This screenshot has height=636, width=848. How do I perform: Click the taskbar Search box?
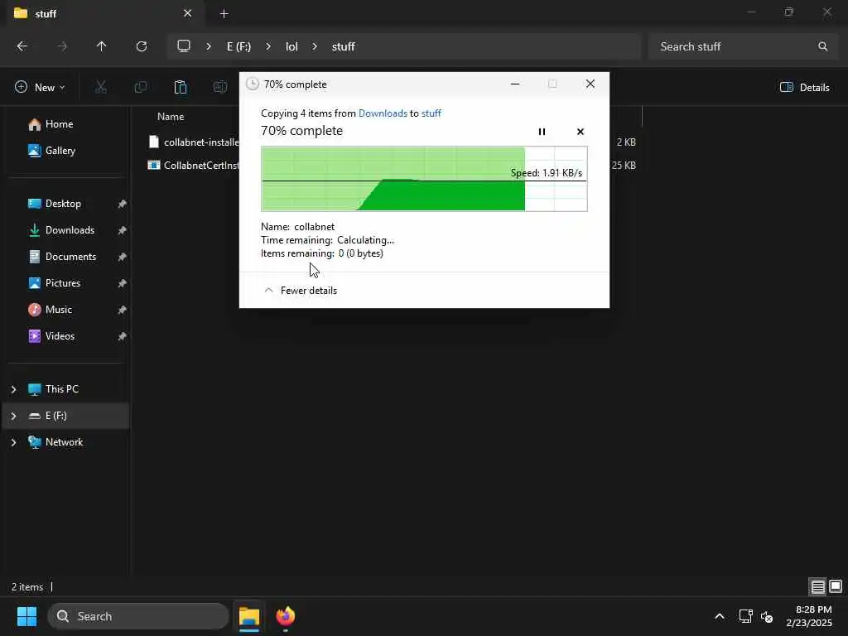click(138, 616)
